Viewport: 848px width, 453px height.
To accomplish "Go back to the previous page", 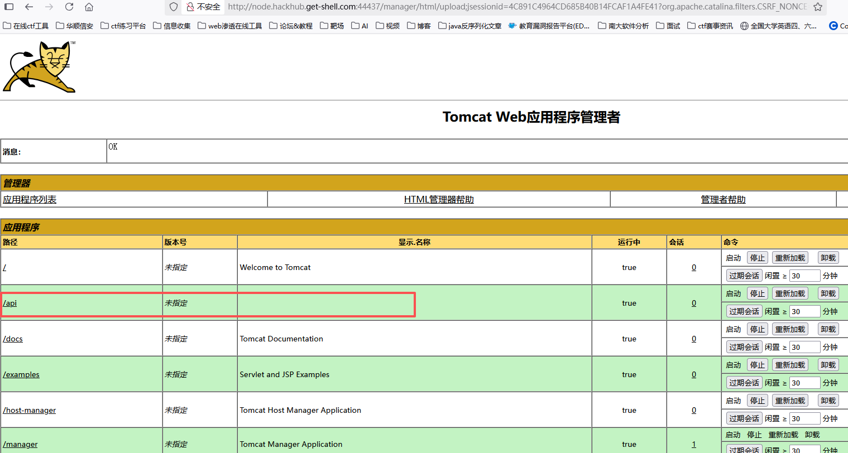I will 29,7.
